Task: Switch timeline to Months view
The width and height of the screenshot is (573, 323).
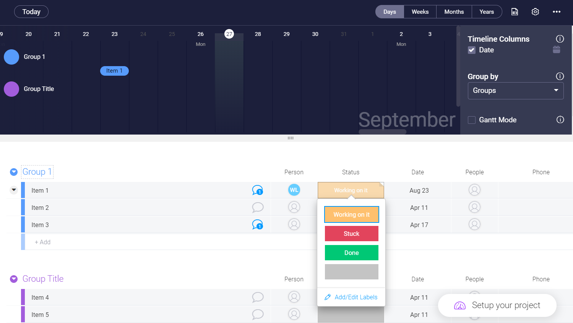Action: click(x=454, y=12)
